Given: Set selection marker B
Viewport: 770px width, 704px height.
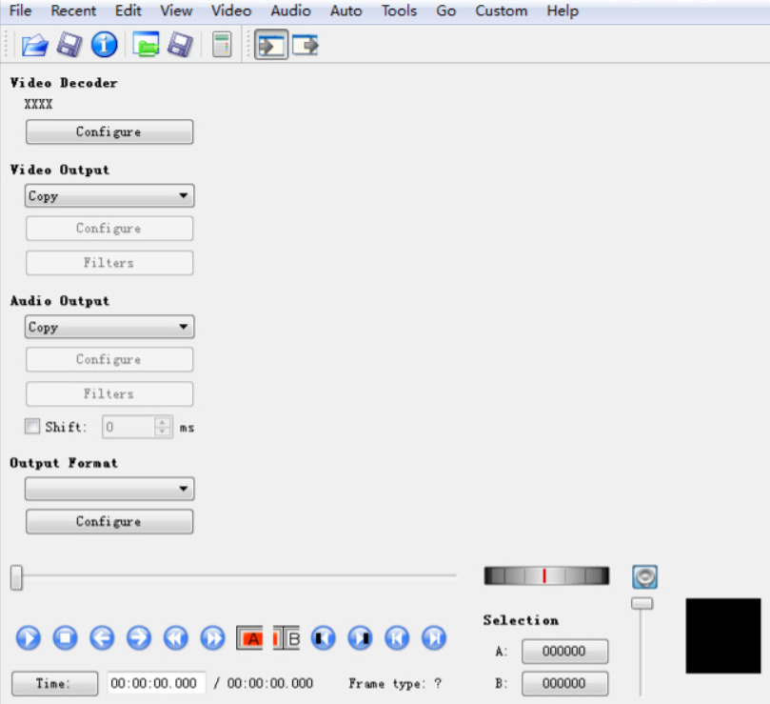Looking at the screenshot, I should coord(286,638).
